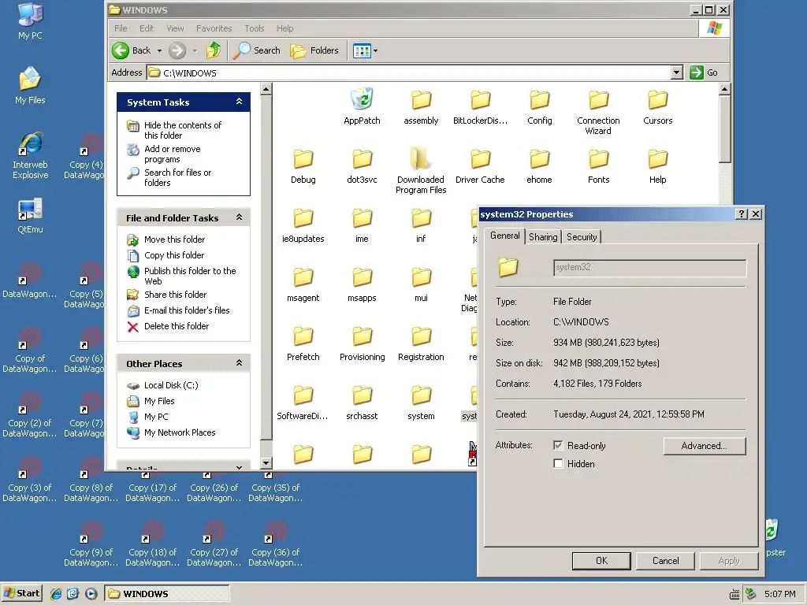The height and width of the screenshot is (605, 807).
Task: Select Interweb Explosive desktop shortcut
Action: click(x=30, y=156)
